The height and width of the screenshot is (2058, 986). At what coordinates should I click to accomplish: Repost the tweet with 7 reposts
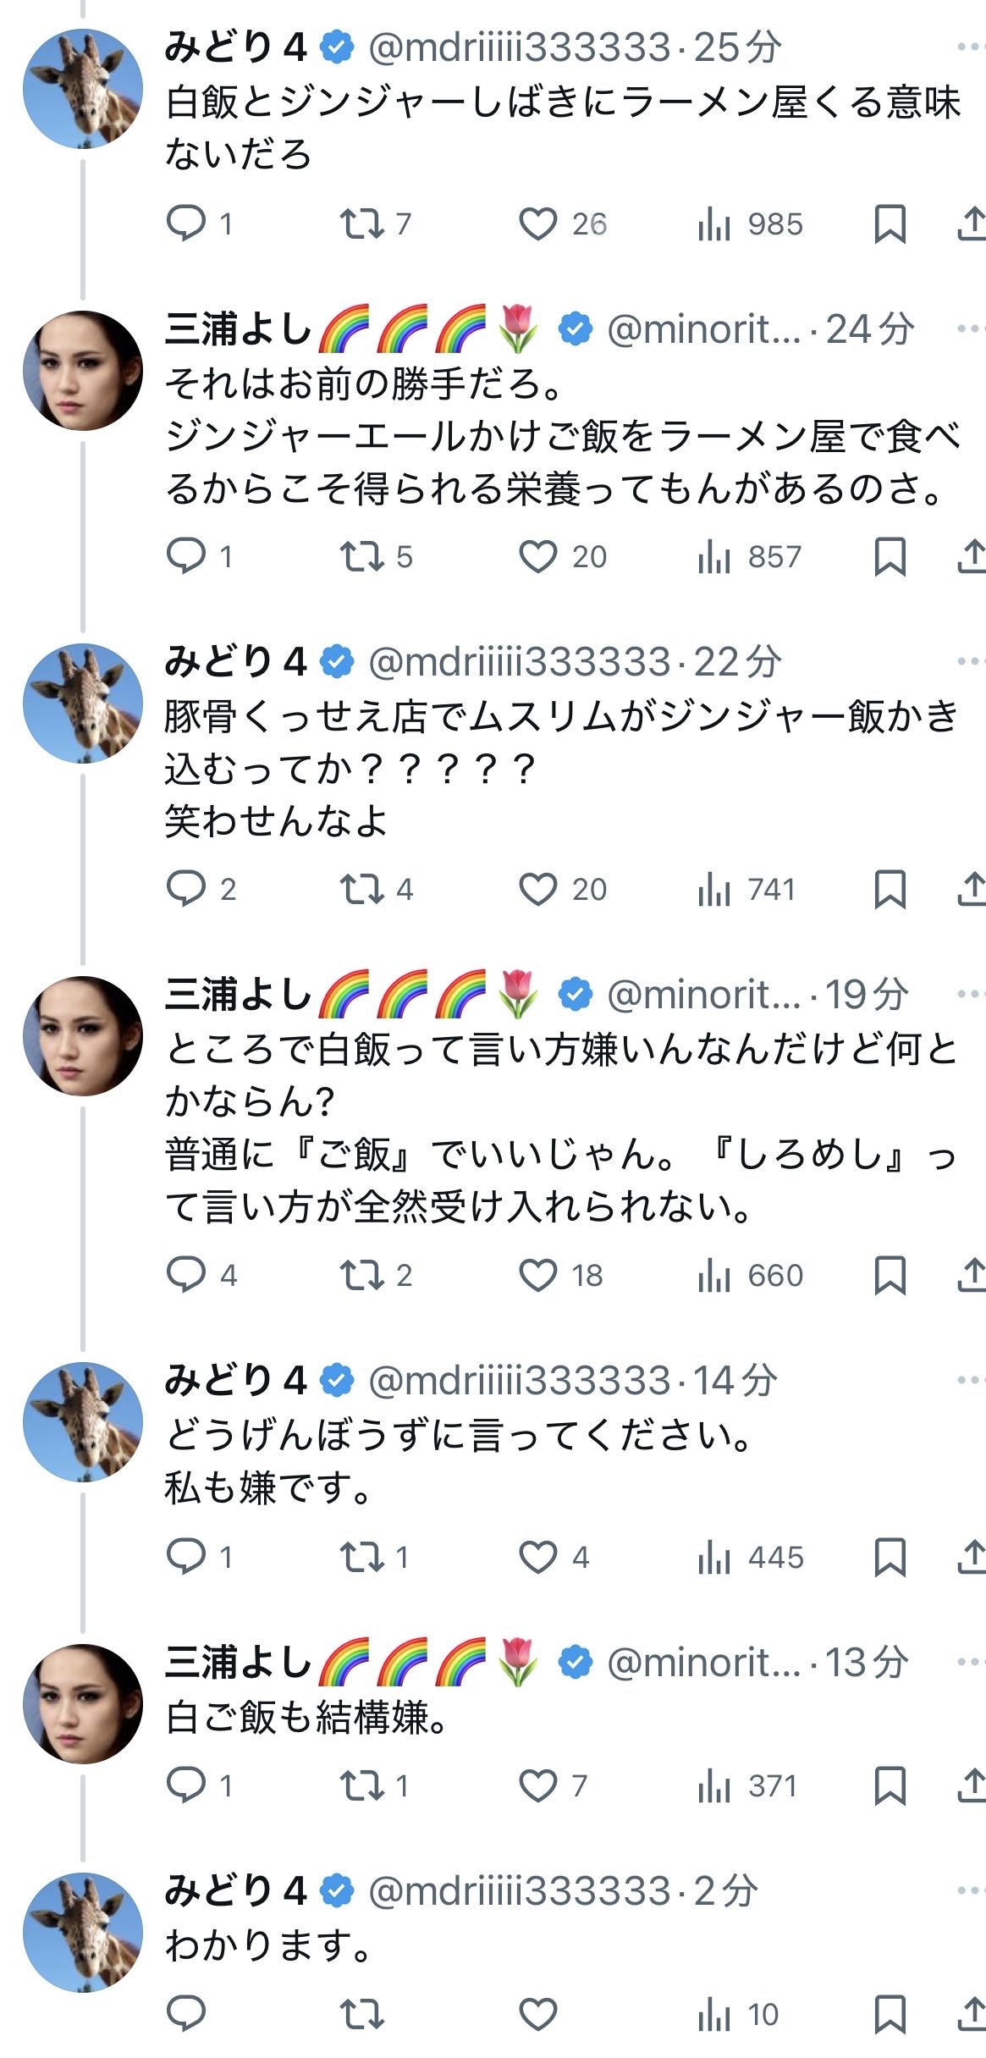(361, 223)
